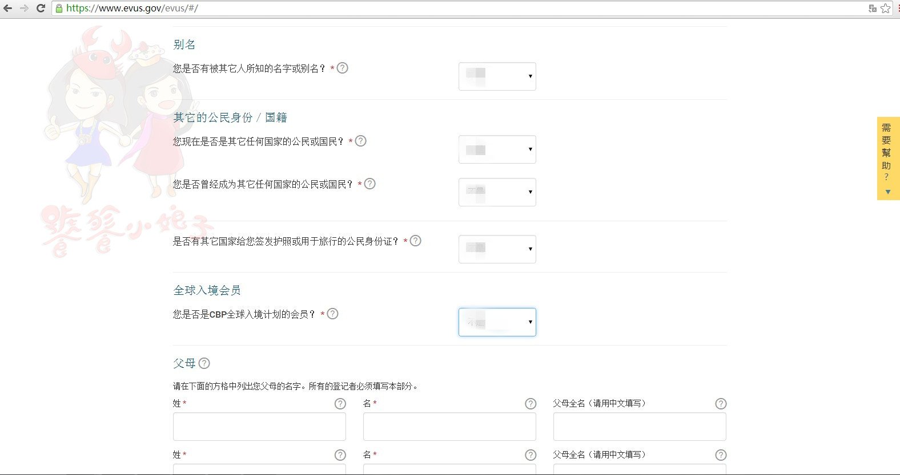Open help for first parent's 父母全名 field
Screen dimensions: 900x475
[x=721, y=404]
